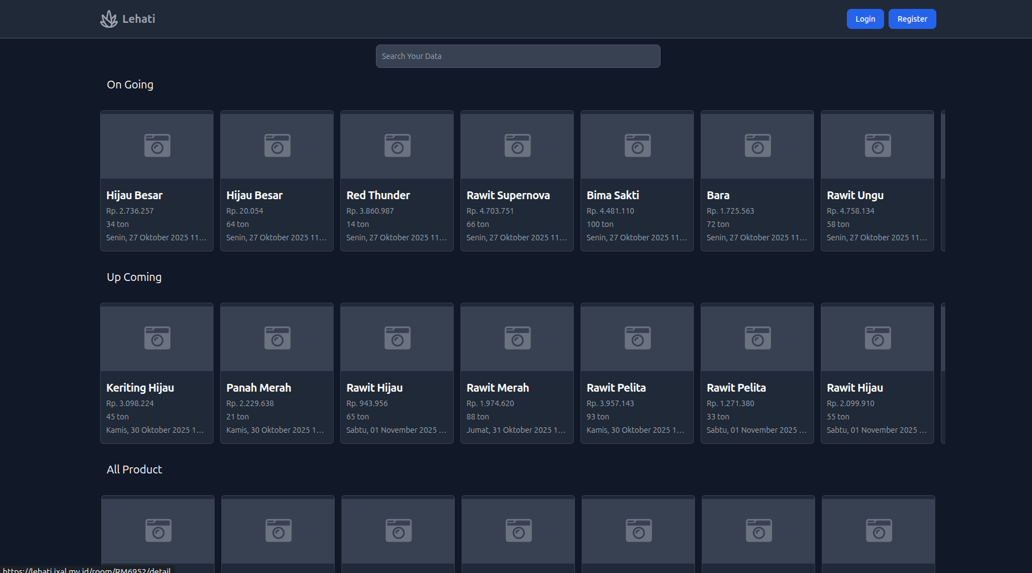Screen dimensions: 1032x573
Task: Click the Lehati leaf logo icon
Action: [108, 19]
